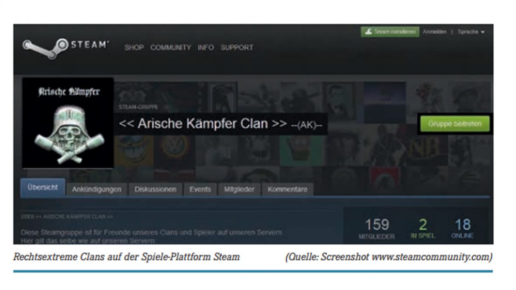Viewport: 516px width, 290px height.
Task: Click the download icon in Steam installieren
Action: 368,32
